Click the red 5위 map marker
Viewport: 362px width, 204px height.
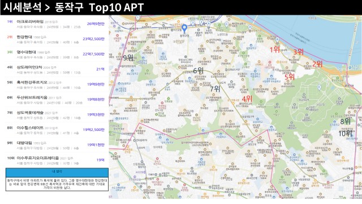tap(290, 77)
